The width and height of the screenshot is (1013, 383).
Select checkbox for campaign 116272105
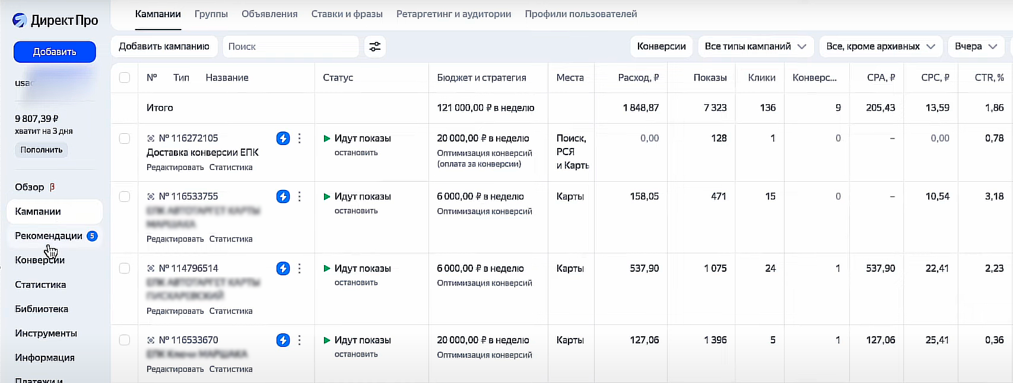coord(125,139)
